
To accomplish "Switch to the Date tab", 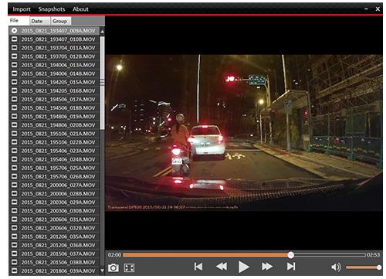I will pyautogui.click(x=40, y=21).
